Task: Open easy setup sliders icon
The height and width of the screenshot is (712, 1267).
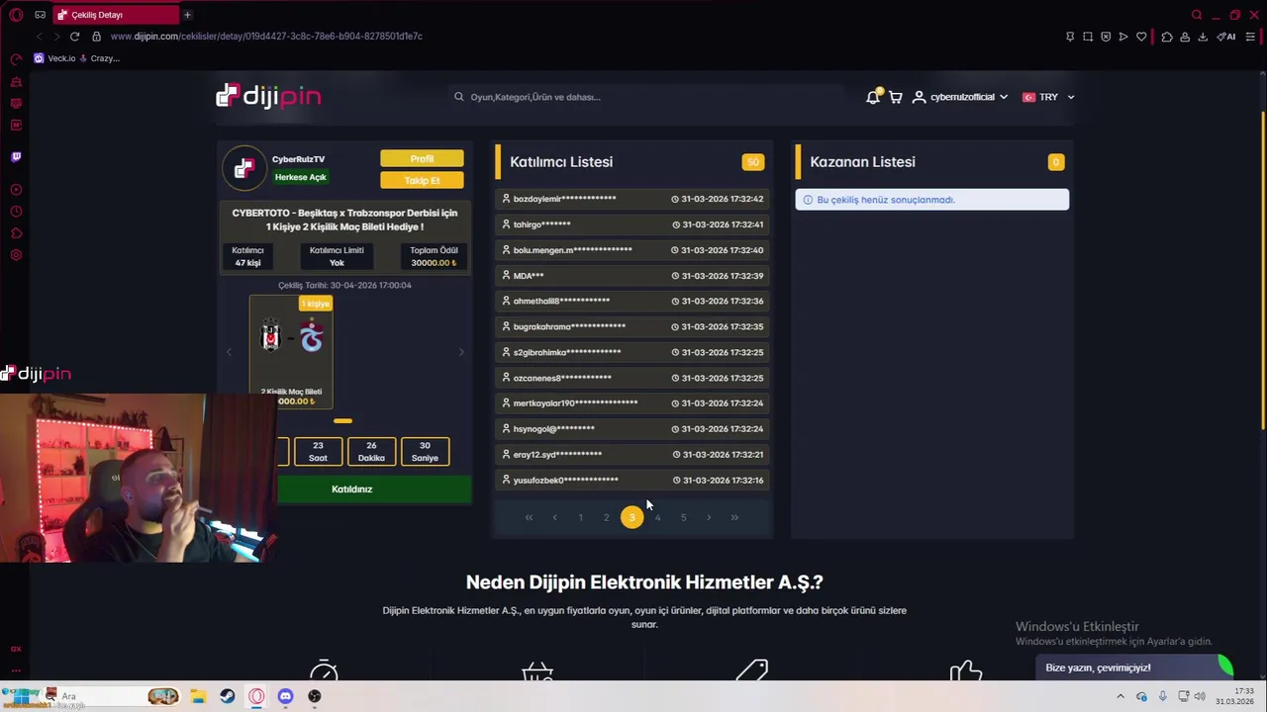Action: tap(1251, 37)
